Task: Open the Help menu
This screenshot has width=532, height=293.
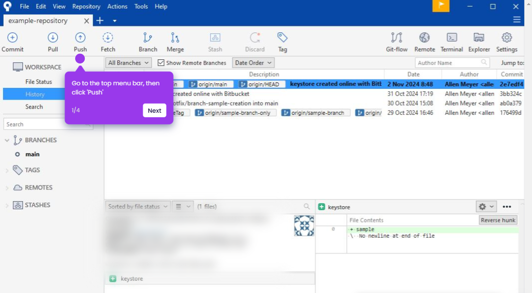Action: click(x=161, y=7)
